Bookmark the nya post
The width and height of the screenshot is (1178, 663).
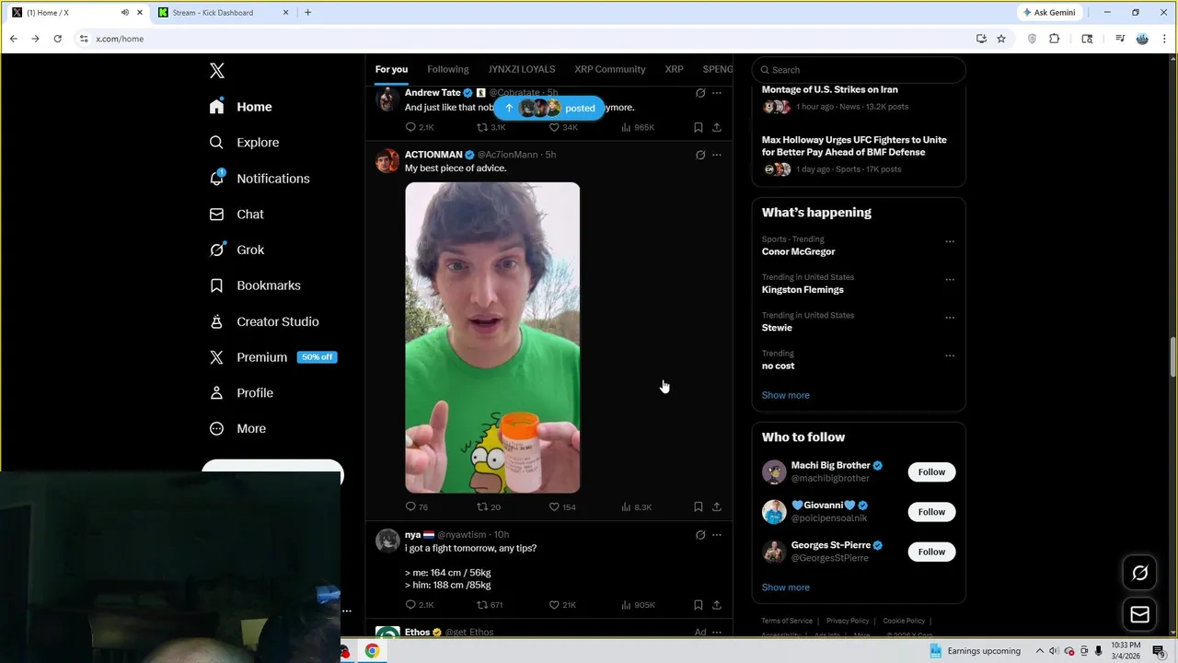pos(699,605)
